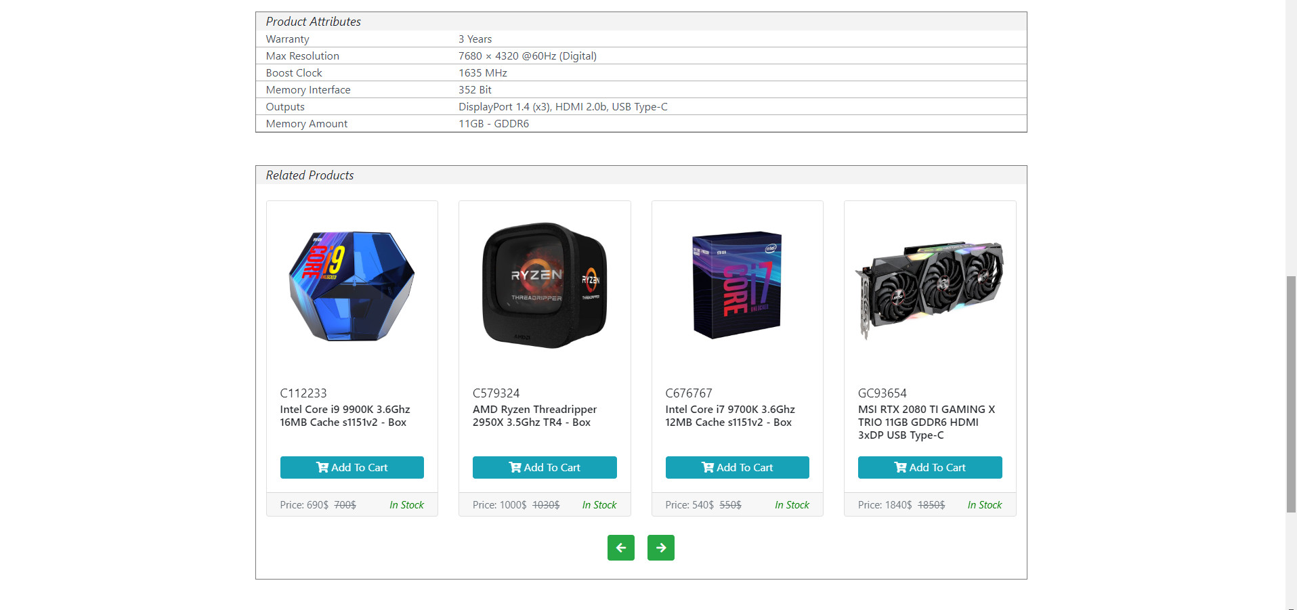Go to previous related products with left arrow
Image resolution: width=1297 pixels, height=610 pixels.
620,548
